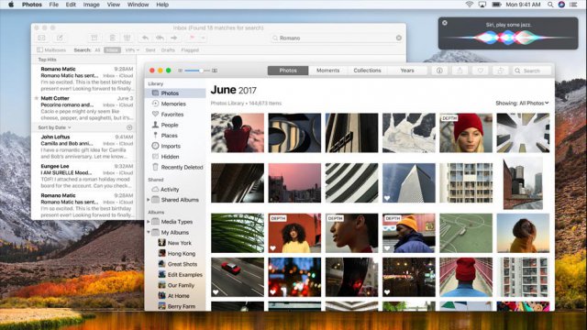
Task: Archive the message in Mail toolbar
Action: click(94, 38)
